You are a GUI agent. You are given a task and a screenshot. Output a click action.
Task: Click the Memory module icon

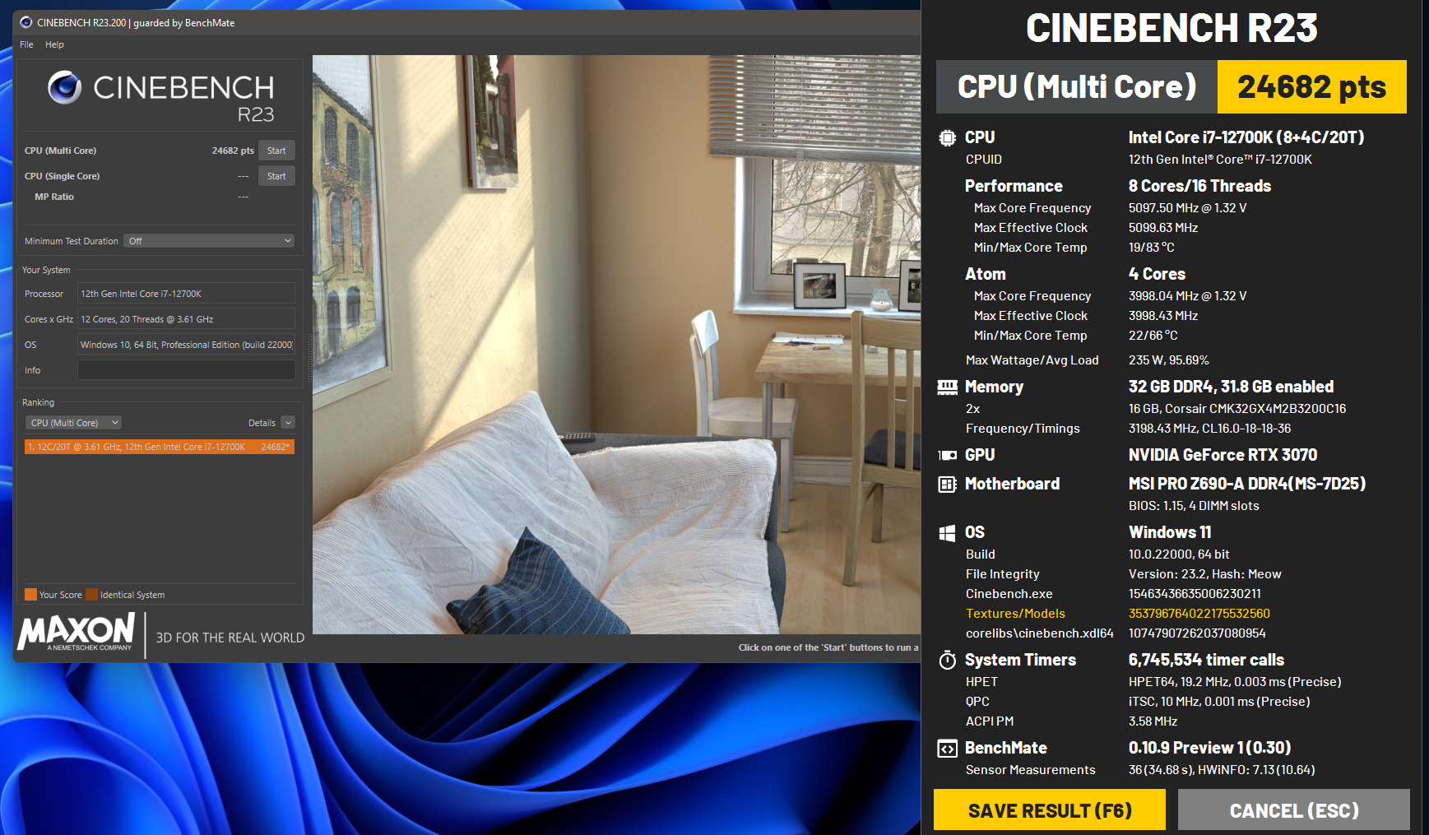pos(948,387)
